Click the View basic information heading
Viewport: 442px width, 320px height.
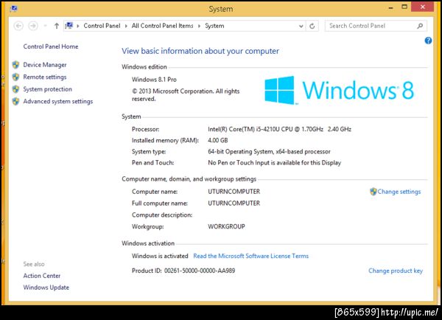(200, 51)
